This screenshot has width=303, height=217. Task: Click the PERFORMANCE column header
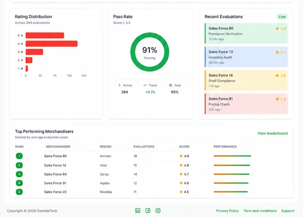click(x=225, y=147)
